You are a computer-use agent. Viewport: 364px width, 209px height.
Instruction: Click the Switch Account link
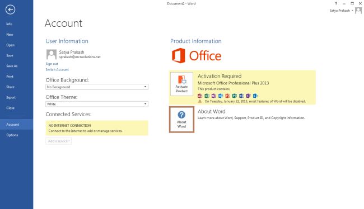coord(57,69)
